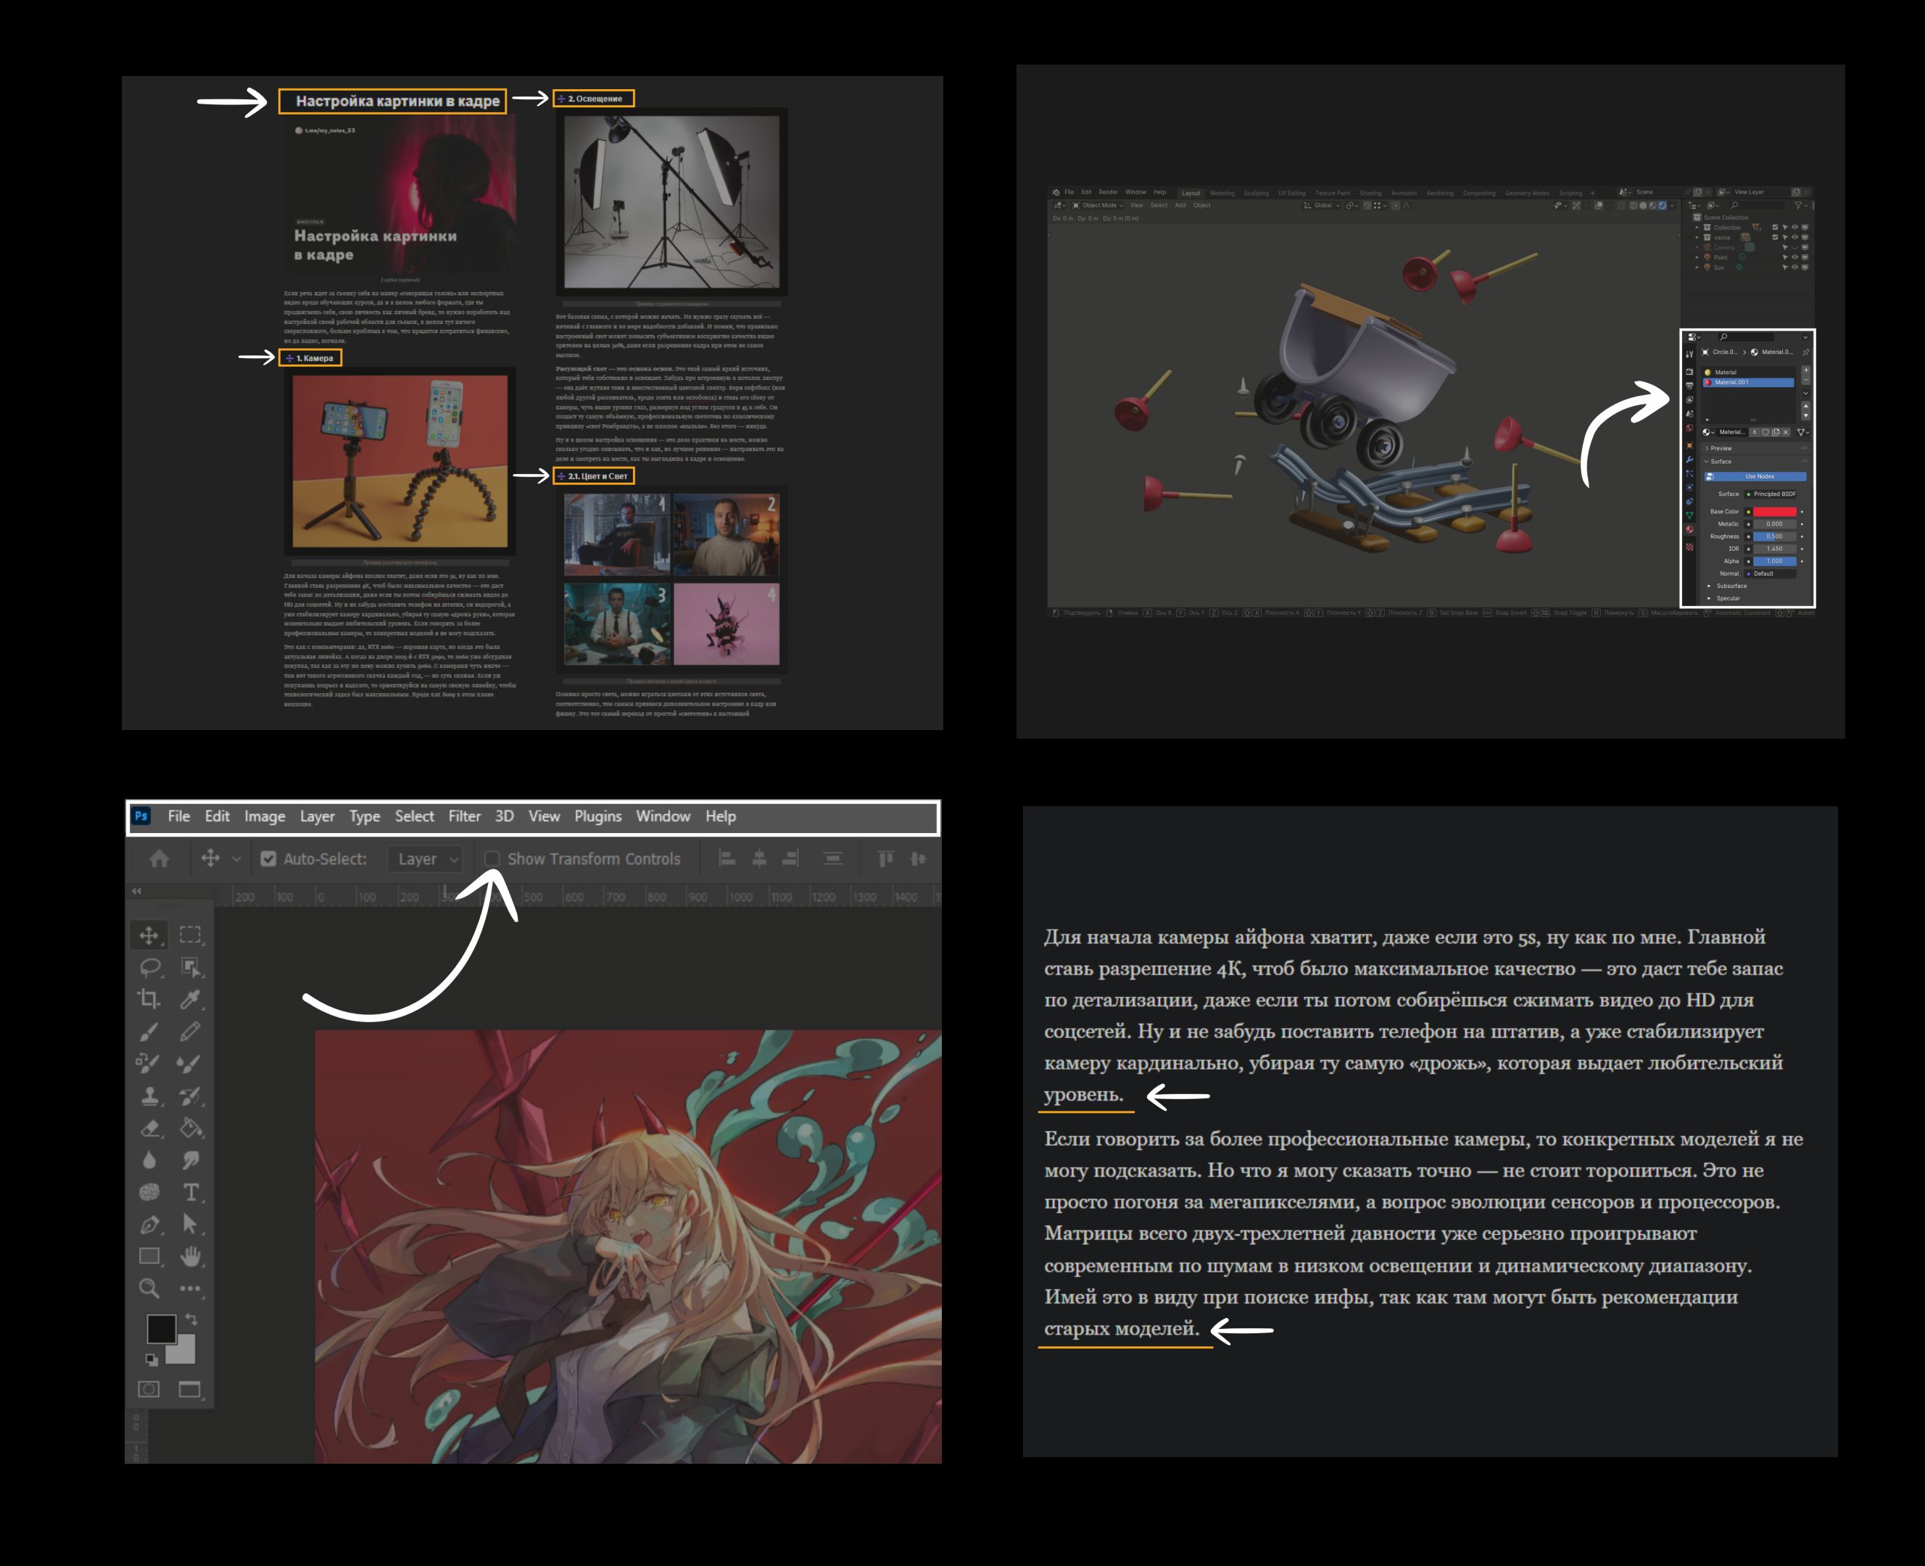Select the Eraser tool
The image size is (1925, 1566).
click(x=150, y=1129)
